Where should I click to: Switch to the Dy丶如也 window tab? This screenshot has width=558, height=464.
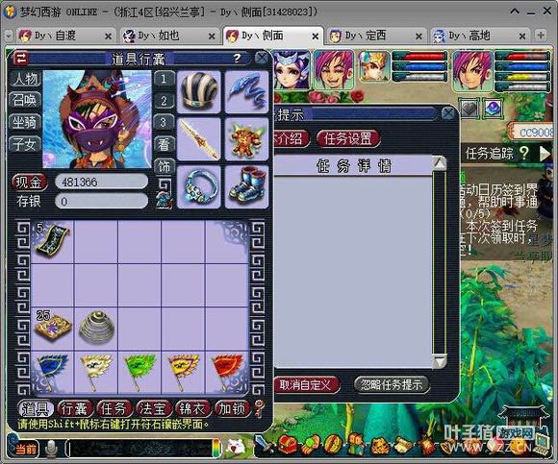click(168, 36)
